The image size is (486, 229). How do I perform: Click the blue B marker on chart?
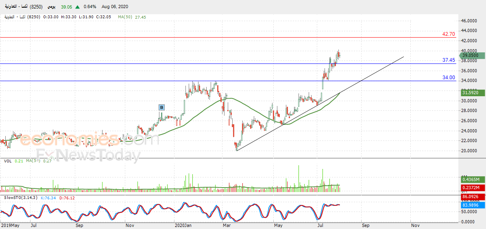tap(161, 108)
